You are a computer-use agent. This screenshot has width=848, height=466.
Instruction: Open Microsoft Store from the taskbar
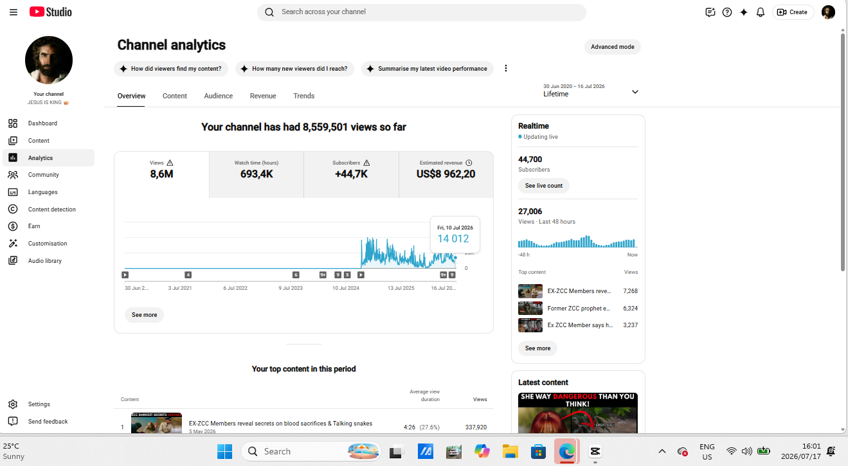coord(538,452)
